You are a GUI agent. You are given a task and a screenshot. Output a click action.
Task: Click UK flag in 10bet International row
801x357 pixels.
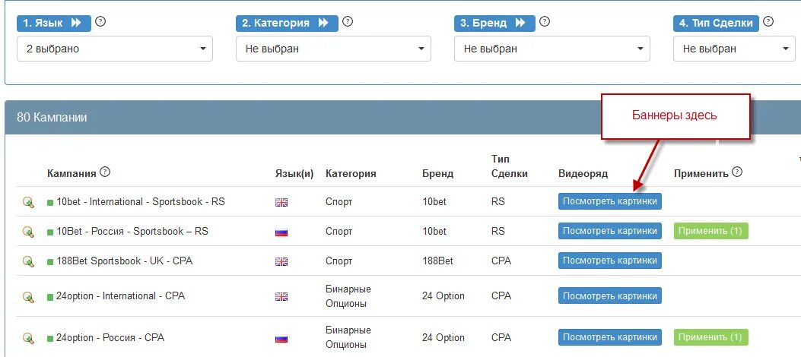pos(281,203)
